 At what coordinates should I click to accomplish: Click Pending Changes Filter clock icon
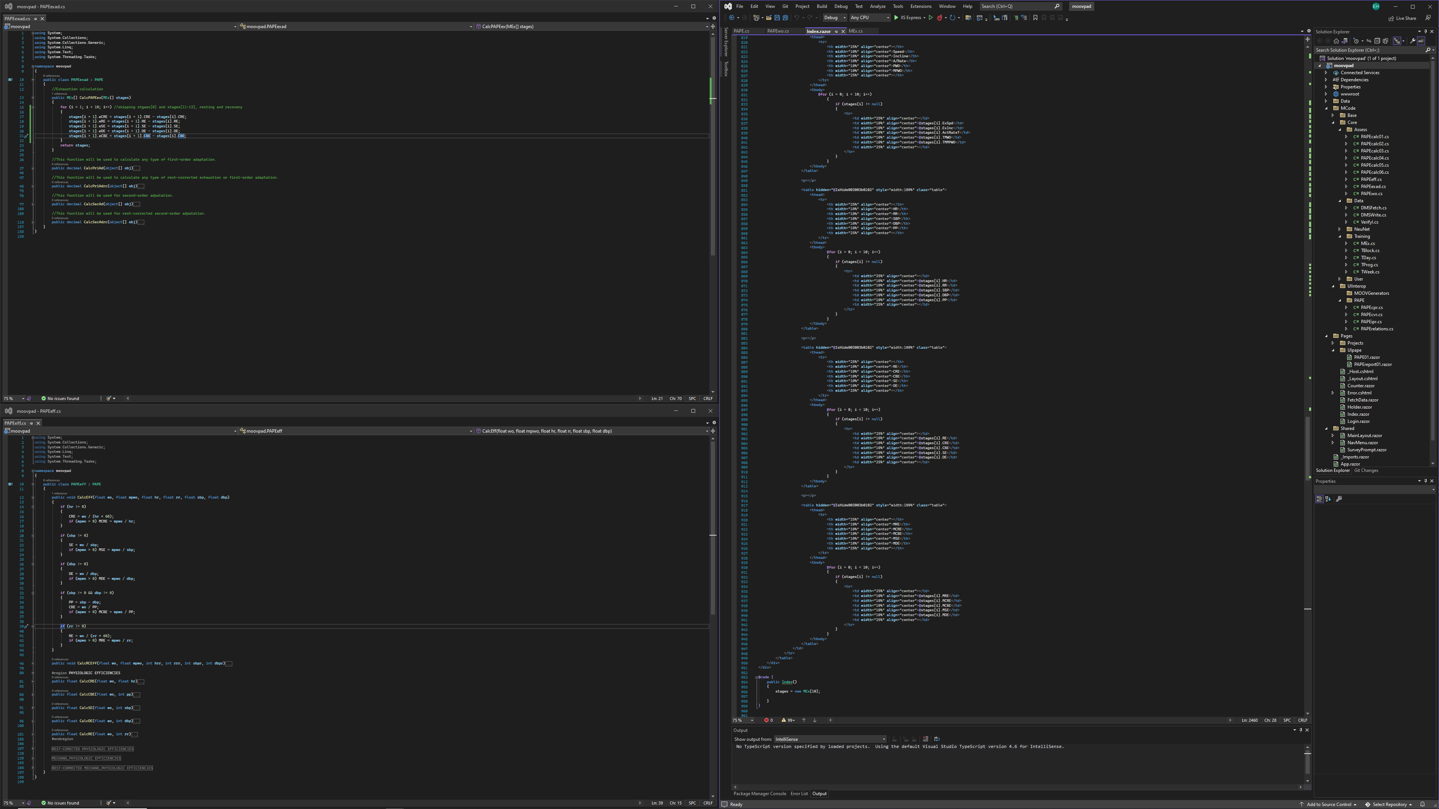(x=1356, y=41)
